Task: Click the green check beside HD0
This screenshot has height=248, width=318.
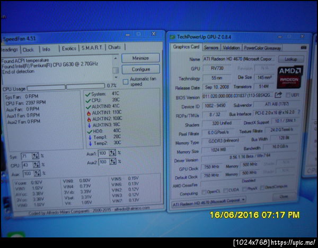Action: tap(90, 132)
